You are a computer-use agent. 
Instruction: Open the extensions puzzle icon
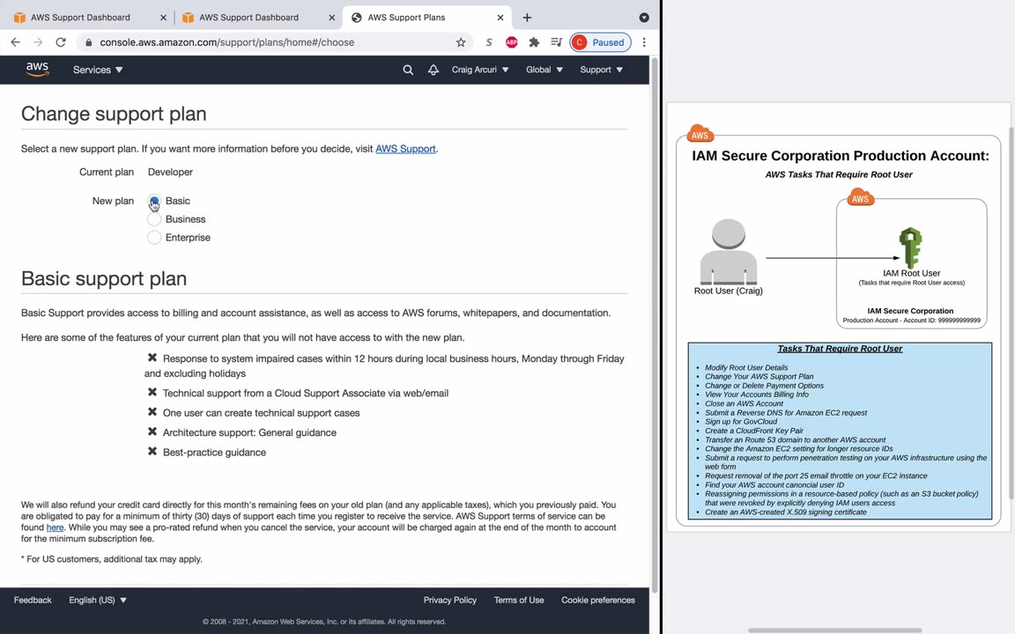[534, 42]
